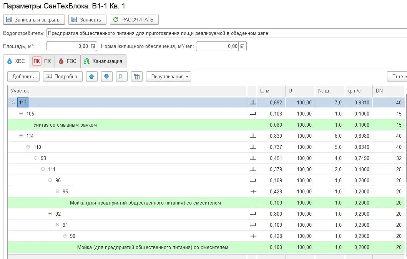Focus the Водопотребитель input field
This screenshot has height=259, width=407.
pyautogui.click(x=227, y=33)
